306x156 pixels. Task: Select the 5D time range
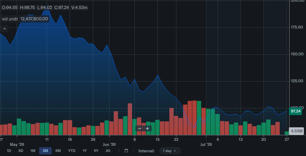click(x=21, y=151)
